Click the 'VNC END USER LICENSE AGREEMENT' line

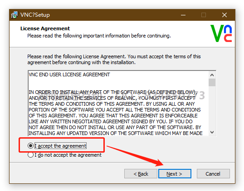[x=69, y=75]
